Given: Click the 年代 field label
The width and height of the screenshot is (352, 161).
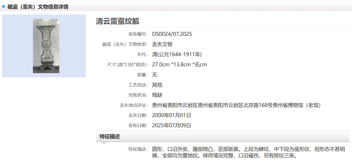Looking at the screenshot, I should click(143, 55).
